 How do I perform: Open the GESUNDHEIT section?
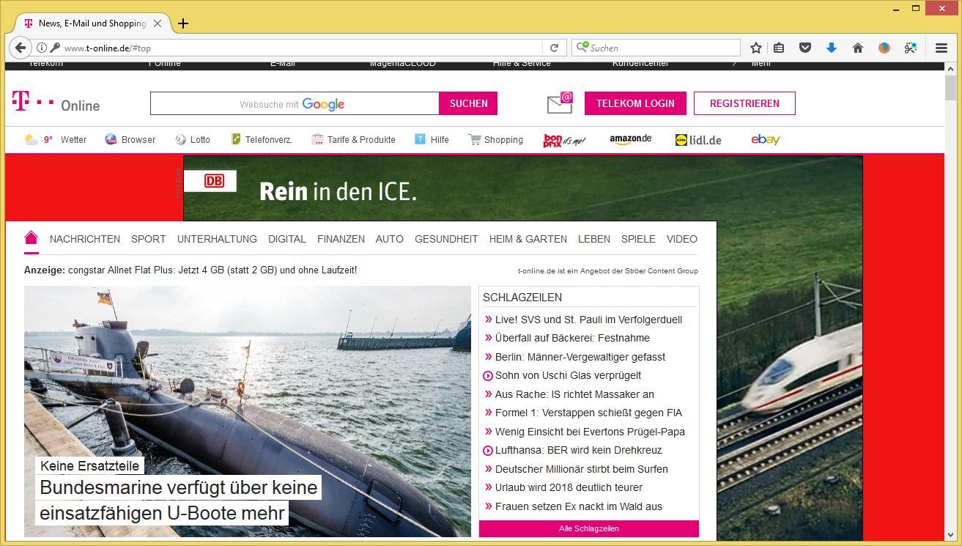[446, 239]
